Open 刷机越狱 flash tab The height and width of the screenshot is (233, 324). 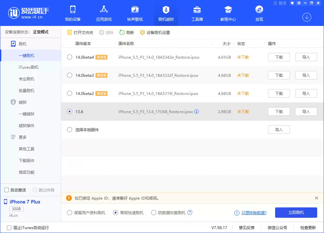click(x=166, y=14)
